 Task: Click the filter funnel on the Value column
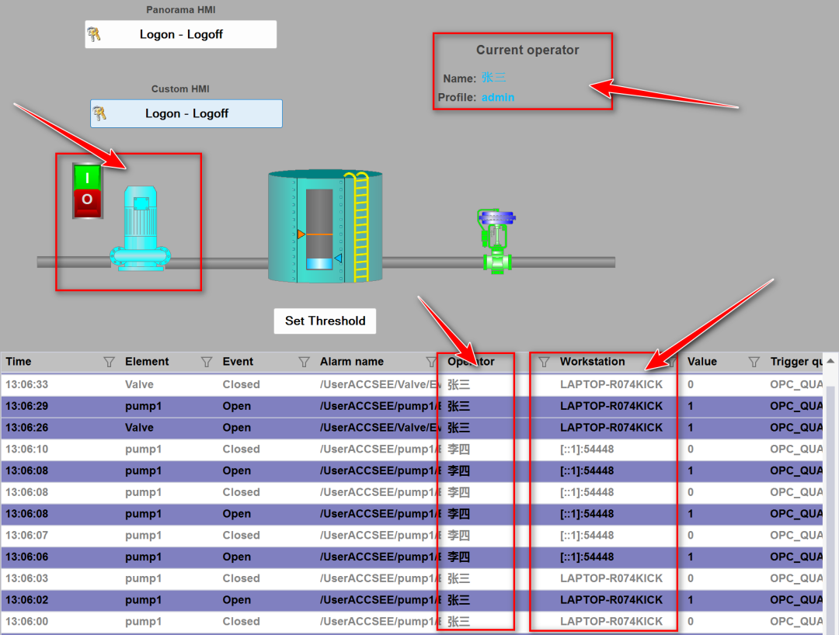coord(753,362)
